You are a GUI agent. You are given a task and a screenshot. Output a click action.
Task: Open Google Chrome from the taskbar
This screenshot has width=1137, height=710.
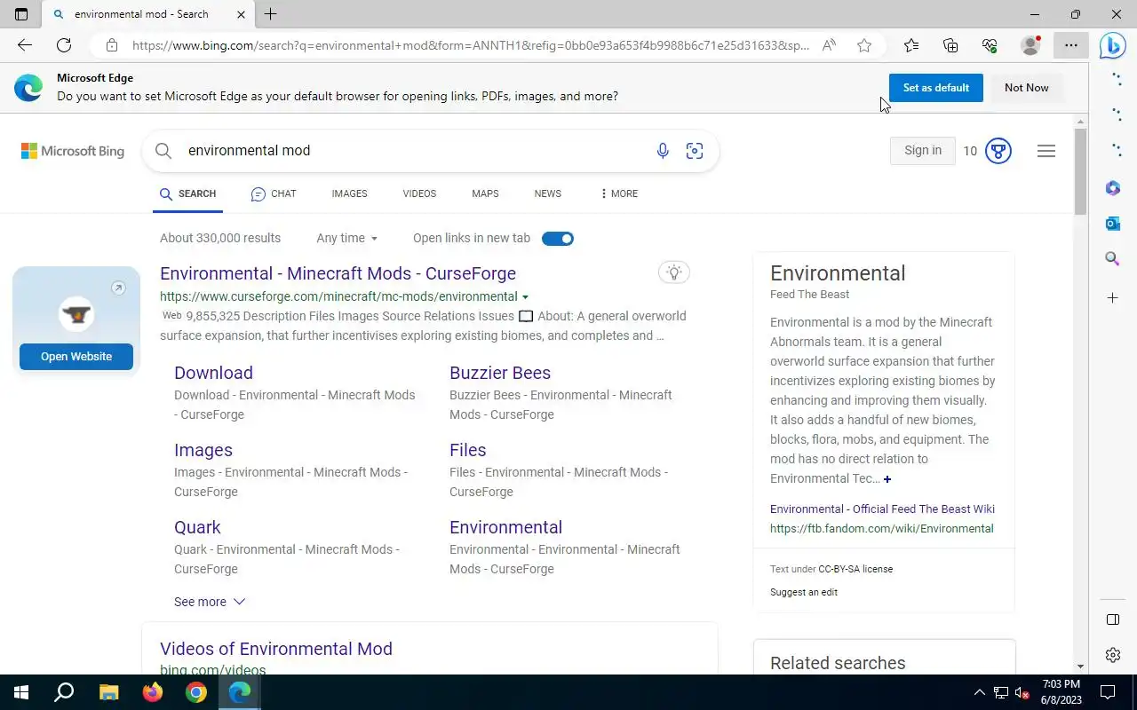196,692
